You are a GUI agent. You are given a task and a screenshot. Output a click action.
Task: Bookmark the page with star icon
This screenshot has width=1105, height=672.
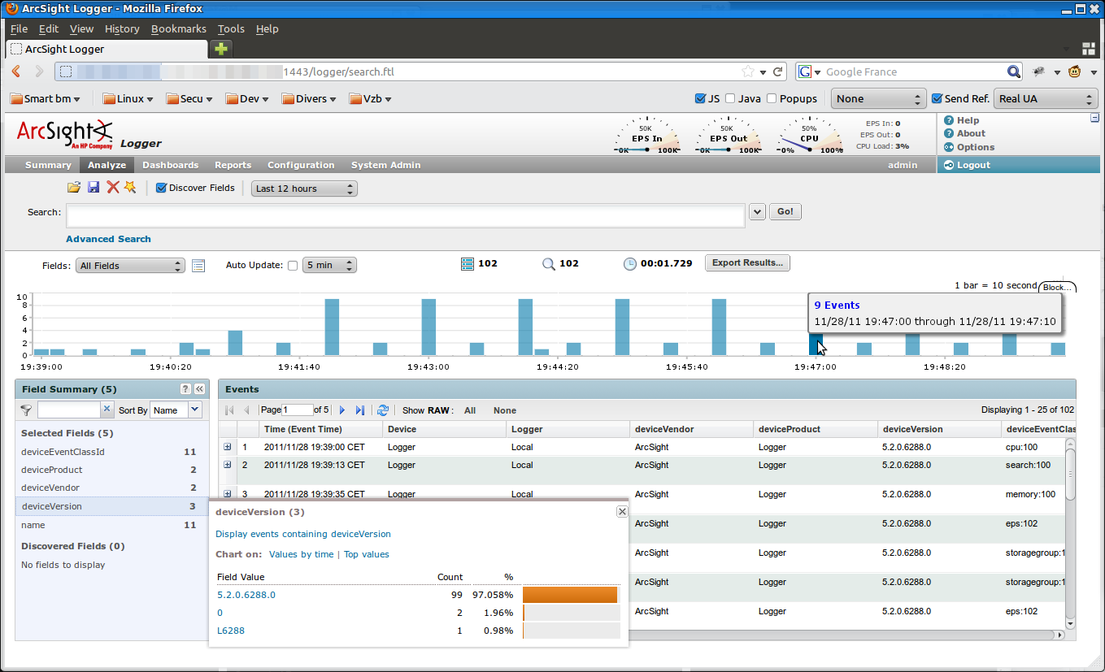(748, 72)
